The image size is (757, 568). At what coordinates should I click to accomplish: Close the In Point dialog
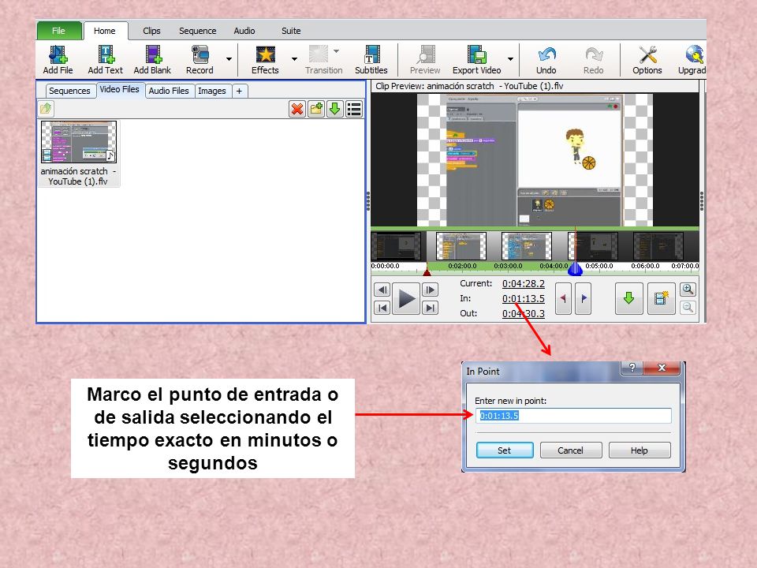[x=662, y=368]
